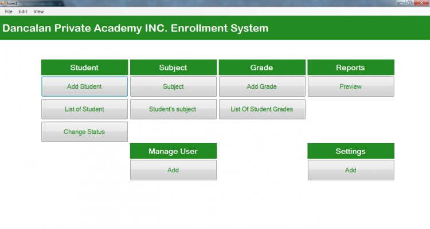Minimize the Form1 window
430x229 pixels.
point(401,3)
